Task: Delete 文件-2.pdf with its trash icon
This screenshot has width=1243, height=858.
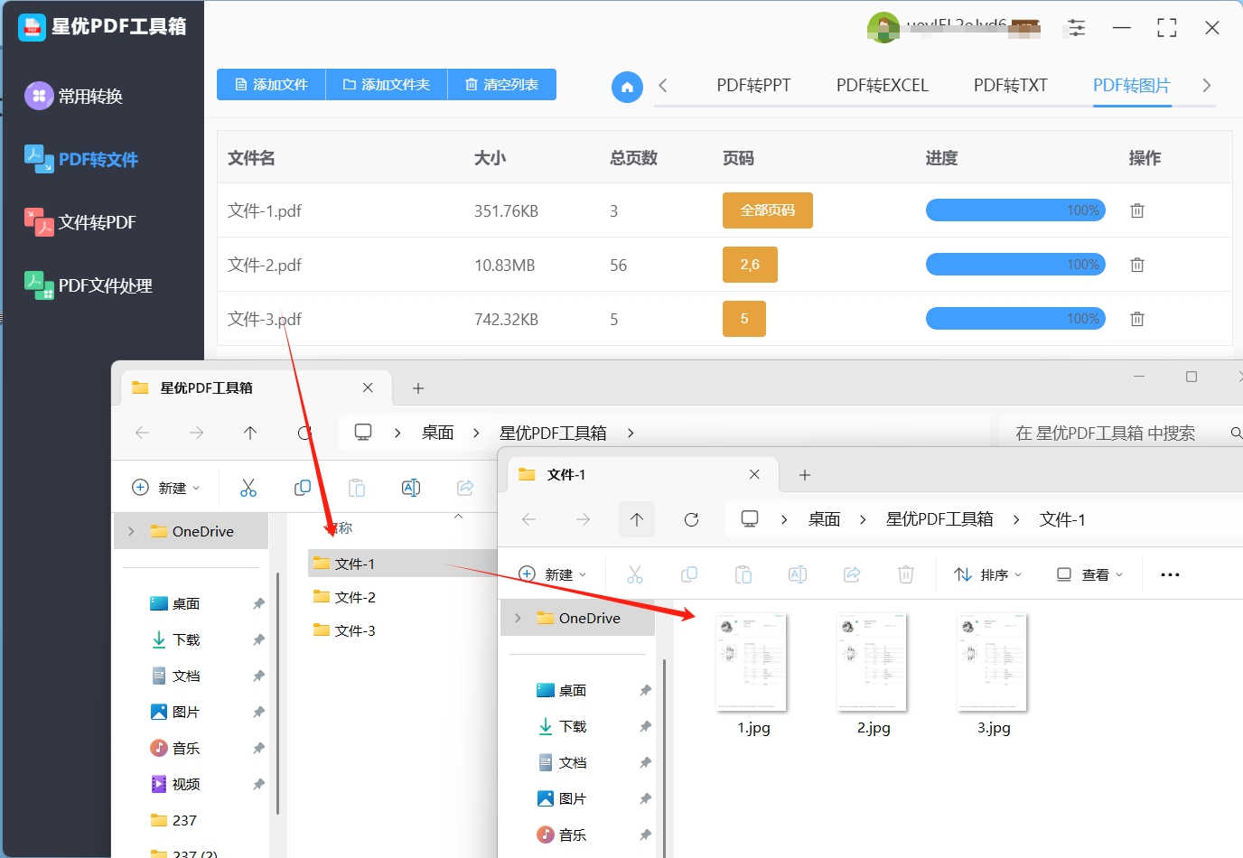Action: click(1137, 265)
